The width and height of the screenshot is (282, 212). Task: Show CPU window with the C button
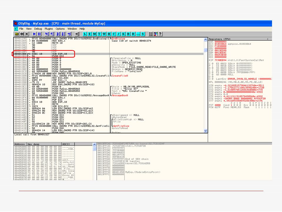tap(114, 34)
